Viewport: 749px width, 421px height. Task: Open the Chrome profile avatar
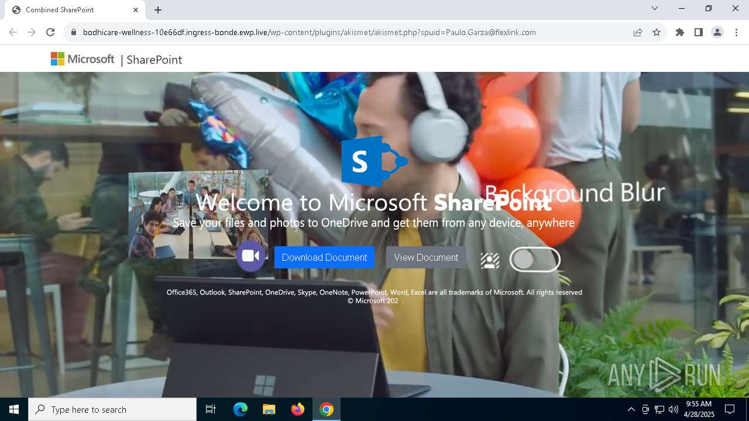pyautogui.click(x=717, y=32)
